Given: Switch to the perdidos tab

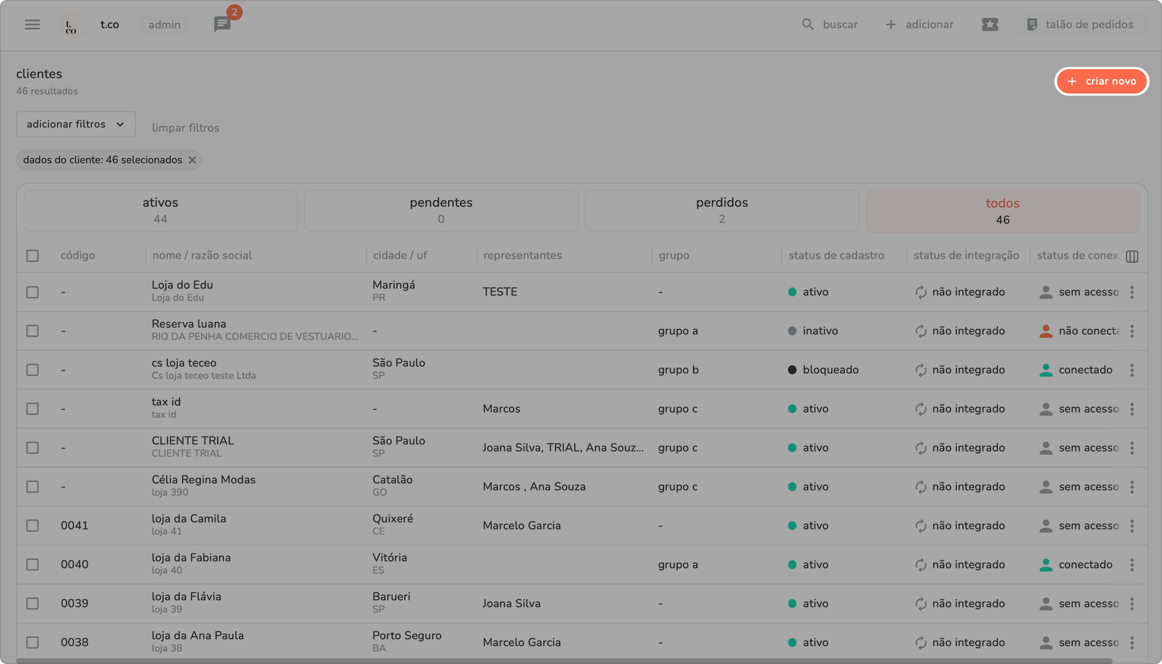Looking at the screenshot, I should 722,210.
